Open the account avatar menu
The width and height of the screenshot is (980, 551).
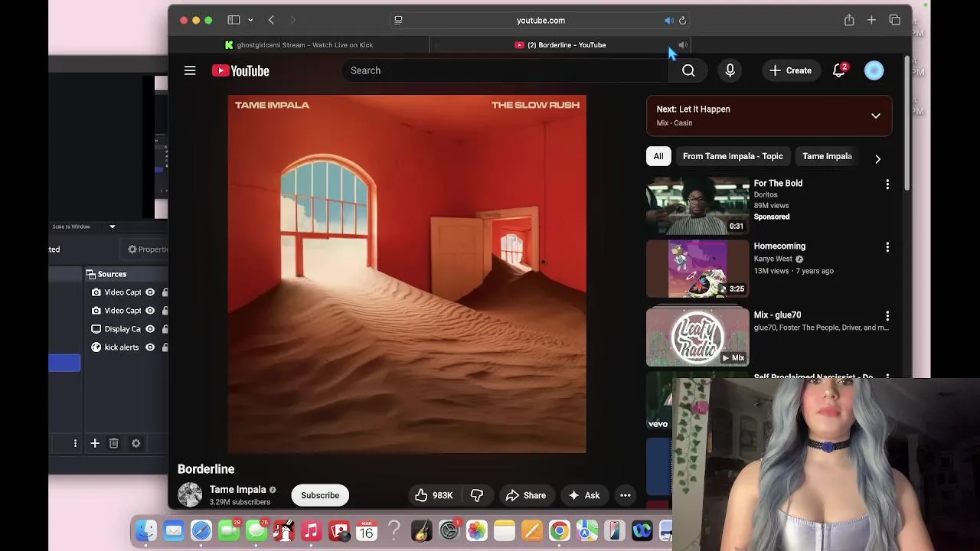click(874, 70)
